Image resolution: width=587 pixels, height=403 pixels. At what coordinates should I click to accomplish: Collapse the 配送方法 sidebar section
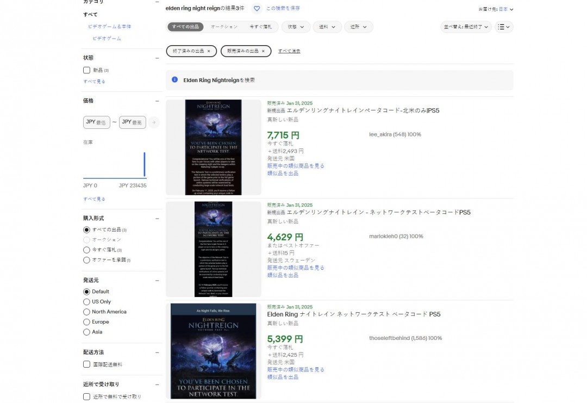tap(157, 352)
